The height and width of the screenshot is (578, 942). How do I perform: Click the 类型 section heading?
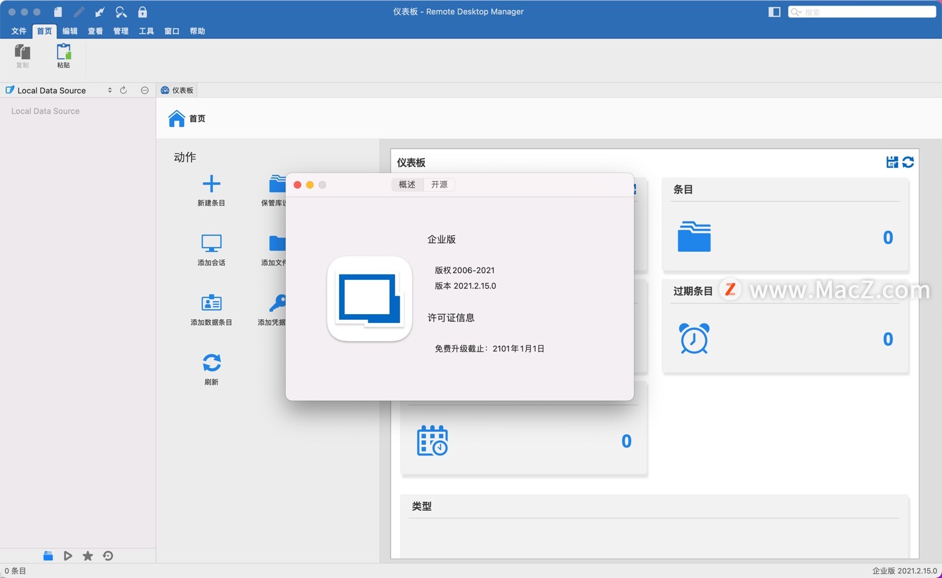click(422, 506)
